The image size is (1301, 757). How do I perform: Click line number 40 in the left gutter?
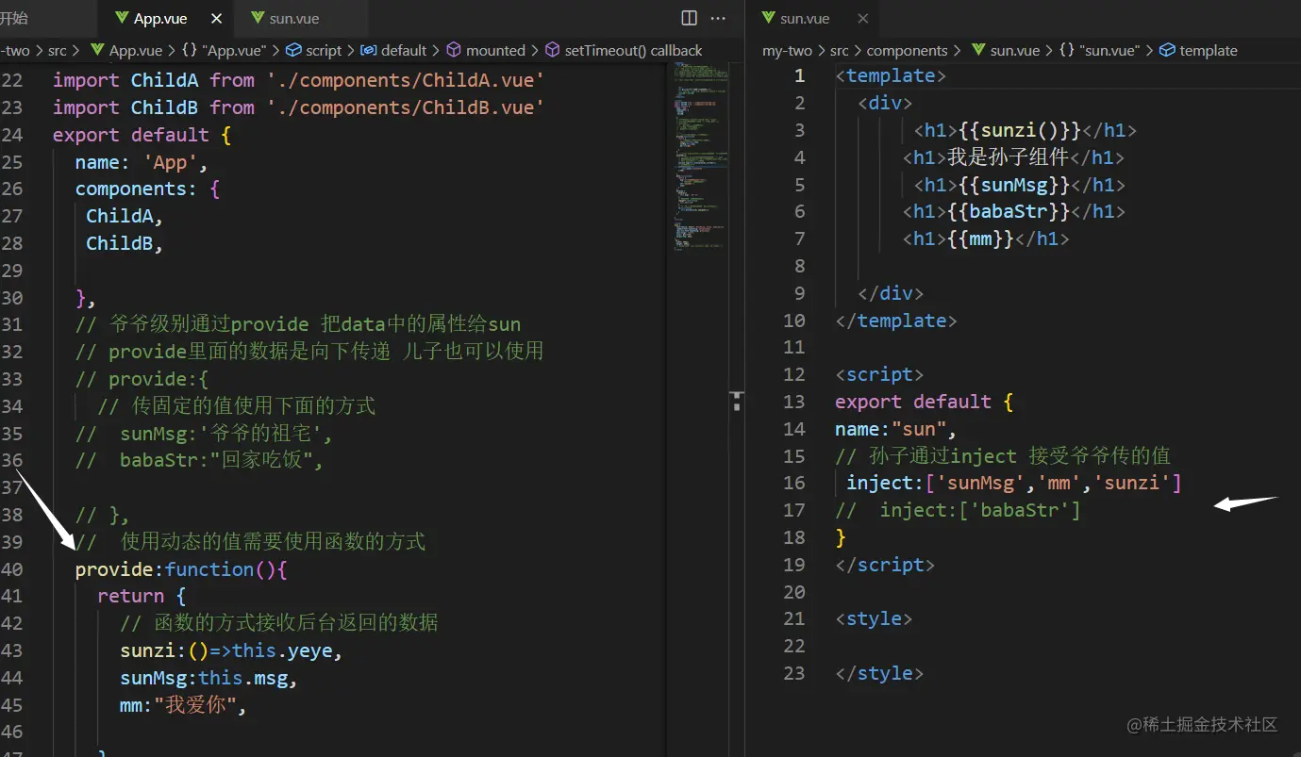[12, 569]
